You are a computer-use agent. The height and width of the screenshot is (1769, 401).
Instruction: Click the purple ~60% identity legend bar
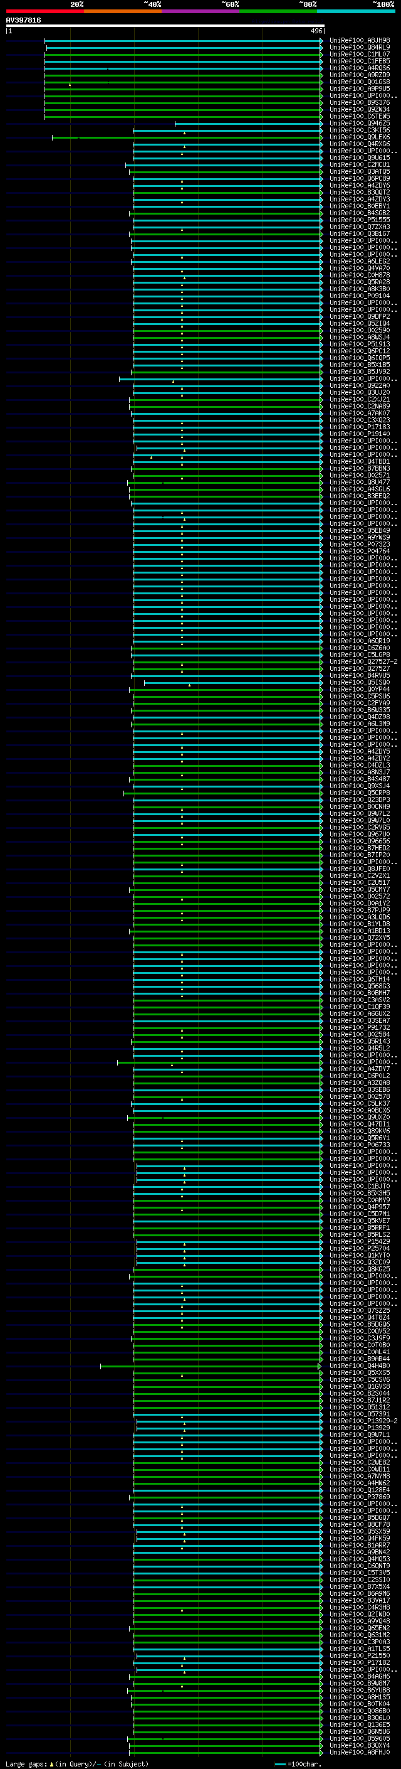[x=201, y=11]
